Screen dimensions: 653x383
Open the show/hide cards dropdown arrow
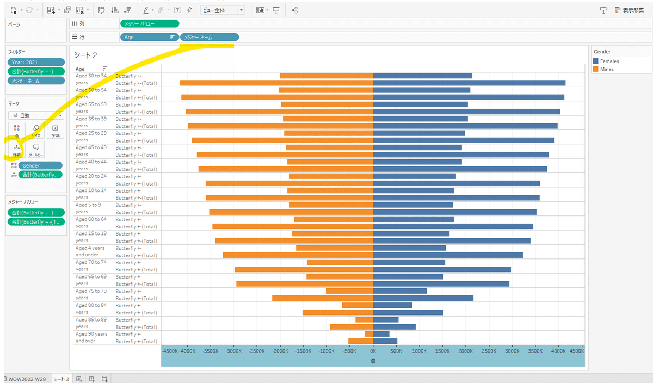(268, 10)
